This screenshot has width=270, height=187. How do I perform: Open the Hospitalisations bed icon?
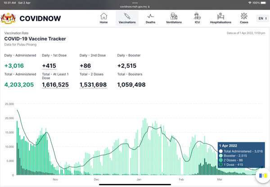coord(220,16)
